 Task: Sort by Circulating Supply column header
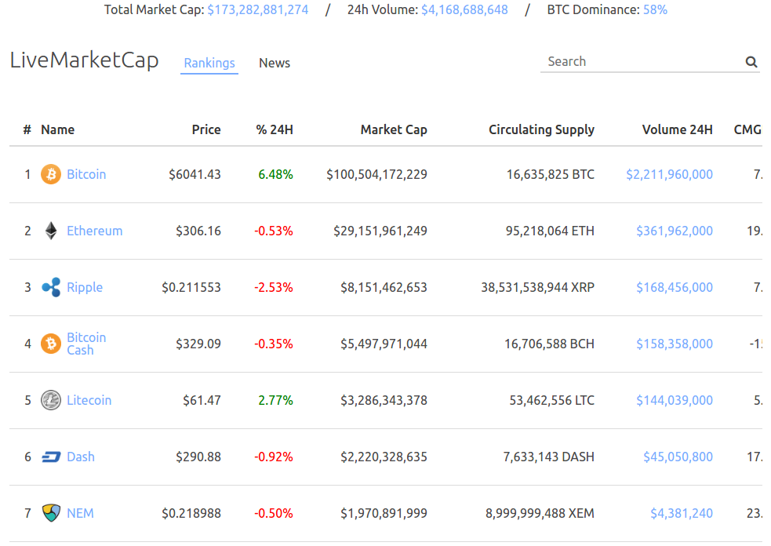(541, 130)
